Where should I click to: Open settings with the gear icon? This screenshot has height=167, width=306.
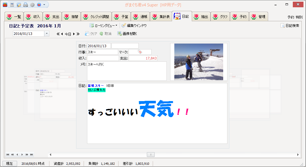32,5
